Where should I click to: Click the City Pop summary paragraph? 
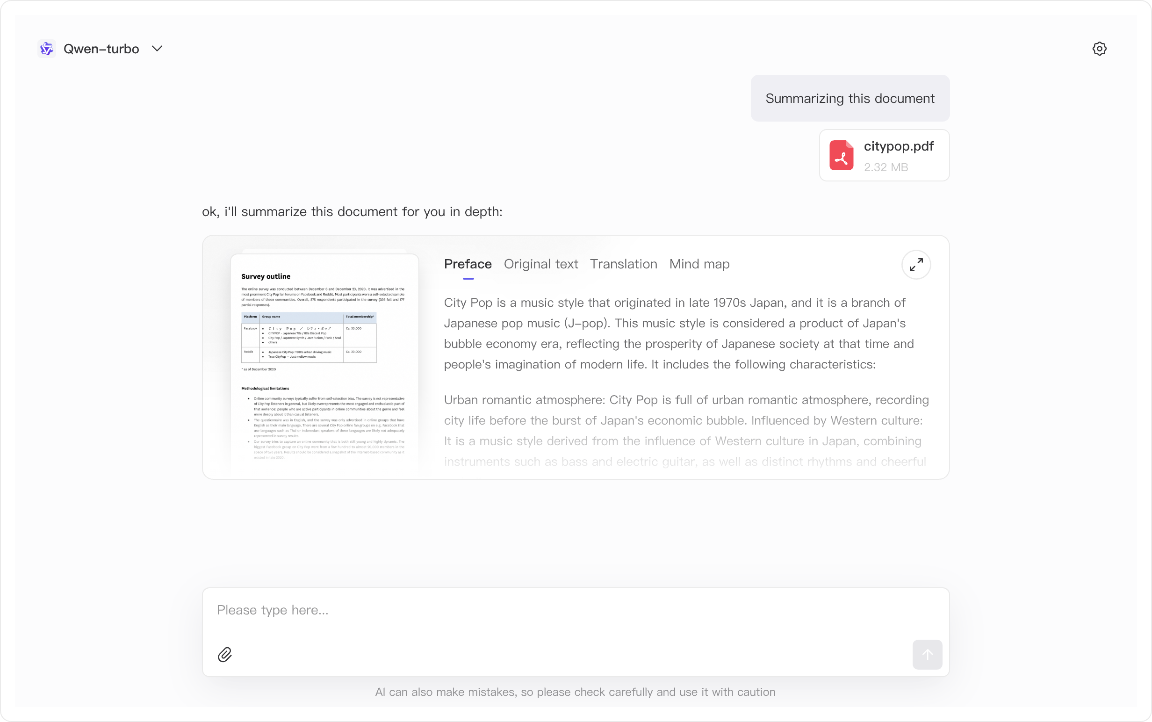(x=678, y=333)
